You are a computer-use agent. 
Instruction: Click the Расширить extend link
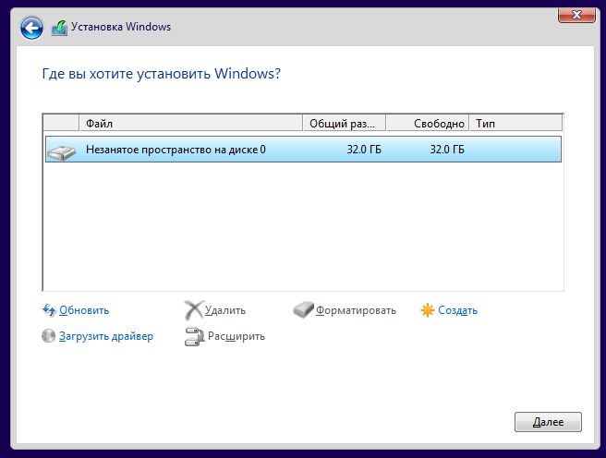click(236, 336)
